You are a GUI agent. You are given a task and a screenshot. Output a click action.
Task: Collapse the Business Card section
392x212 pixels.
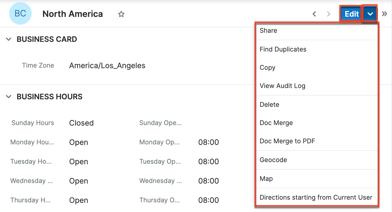[x=9, y=39]
